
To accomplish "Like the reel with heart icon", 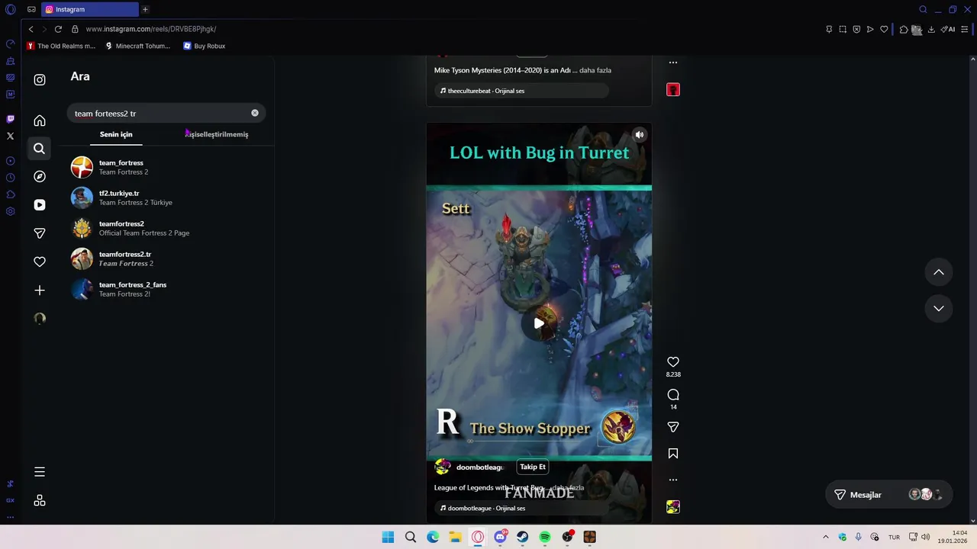I will pyautogui.click(x=673, y=362).
